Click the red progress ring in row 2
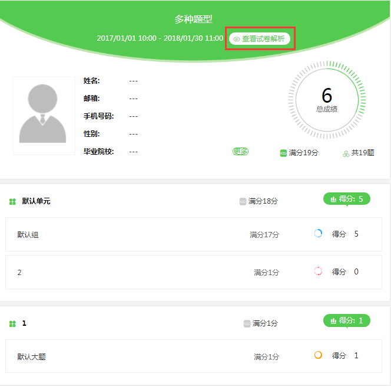Image resolution: width=391 pixels, height=386 pixels. 318,271
